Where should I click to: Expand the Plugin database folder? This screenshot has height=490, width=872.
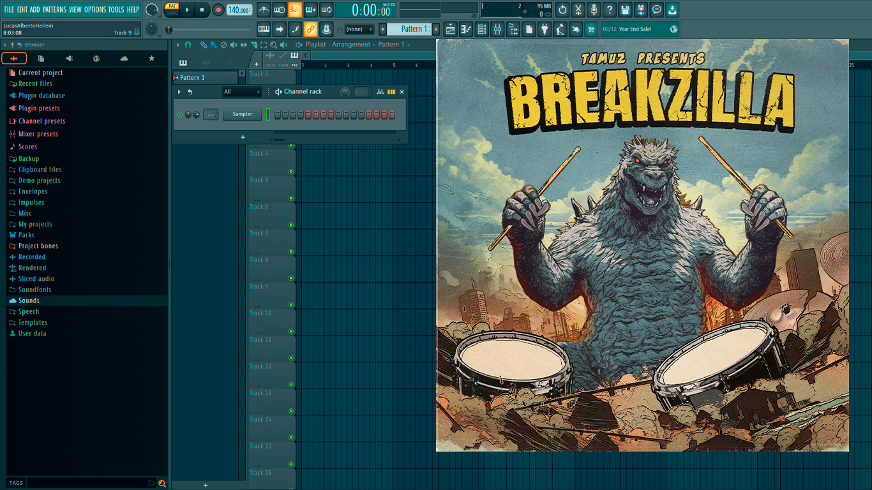41,96
